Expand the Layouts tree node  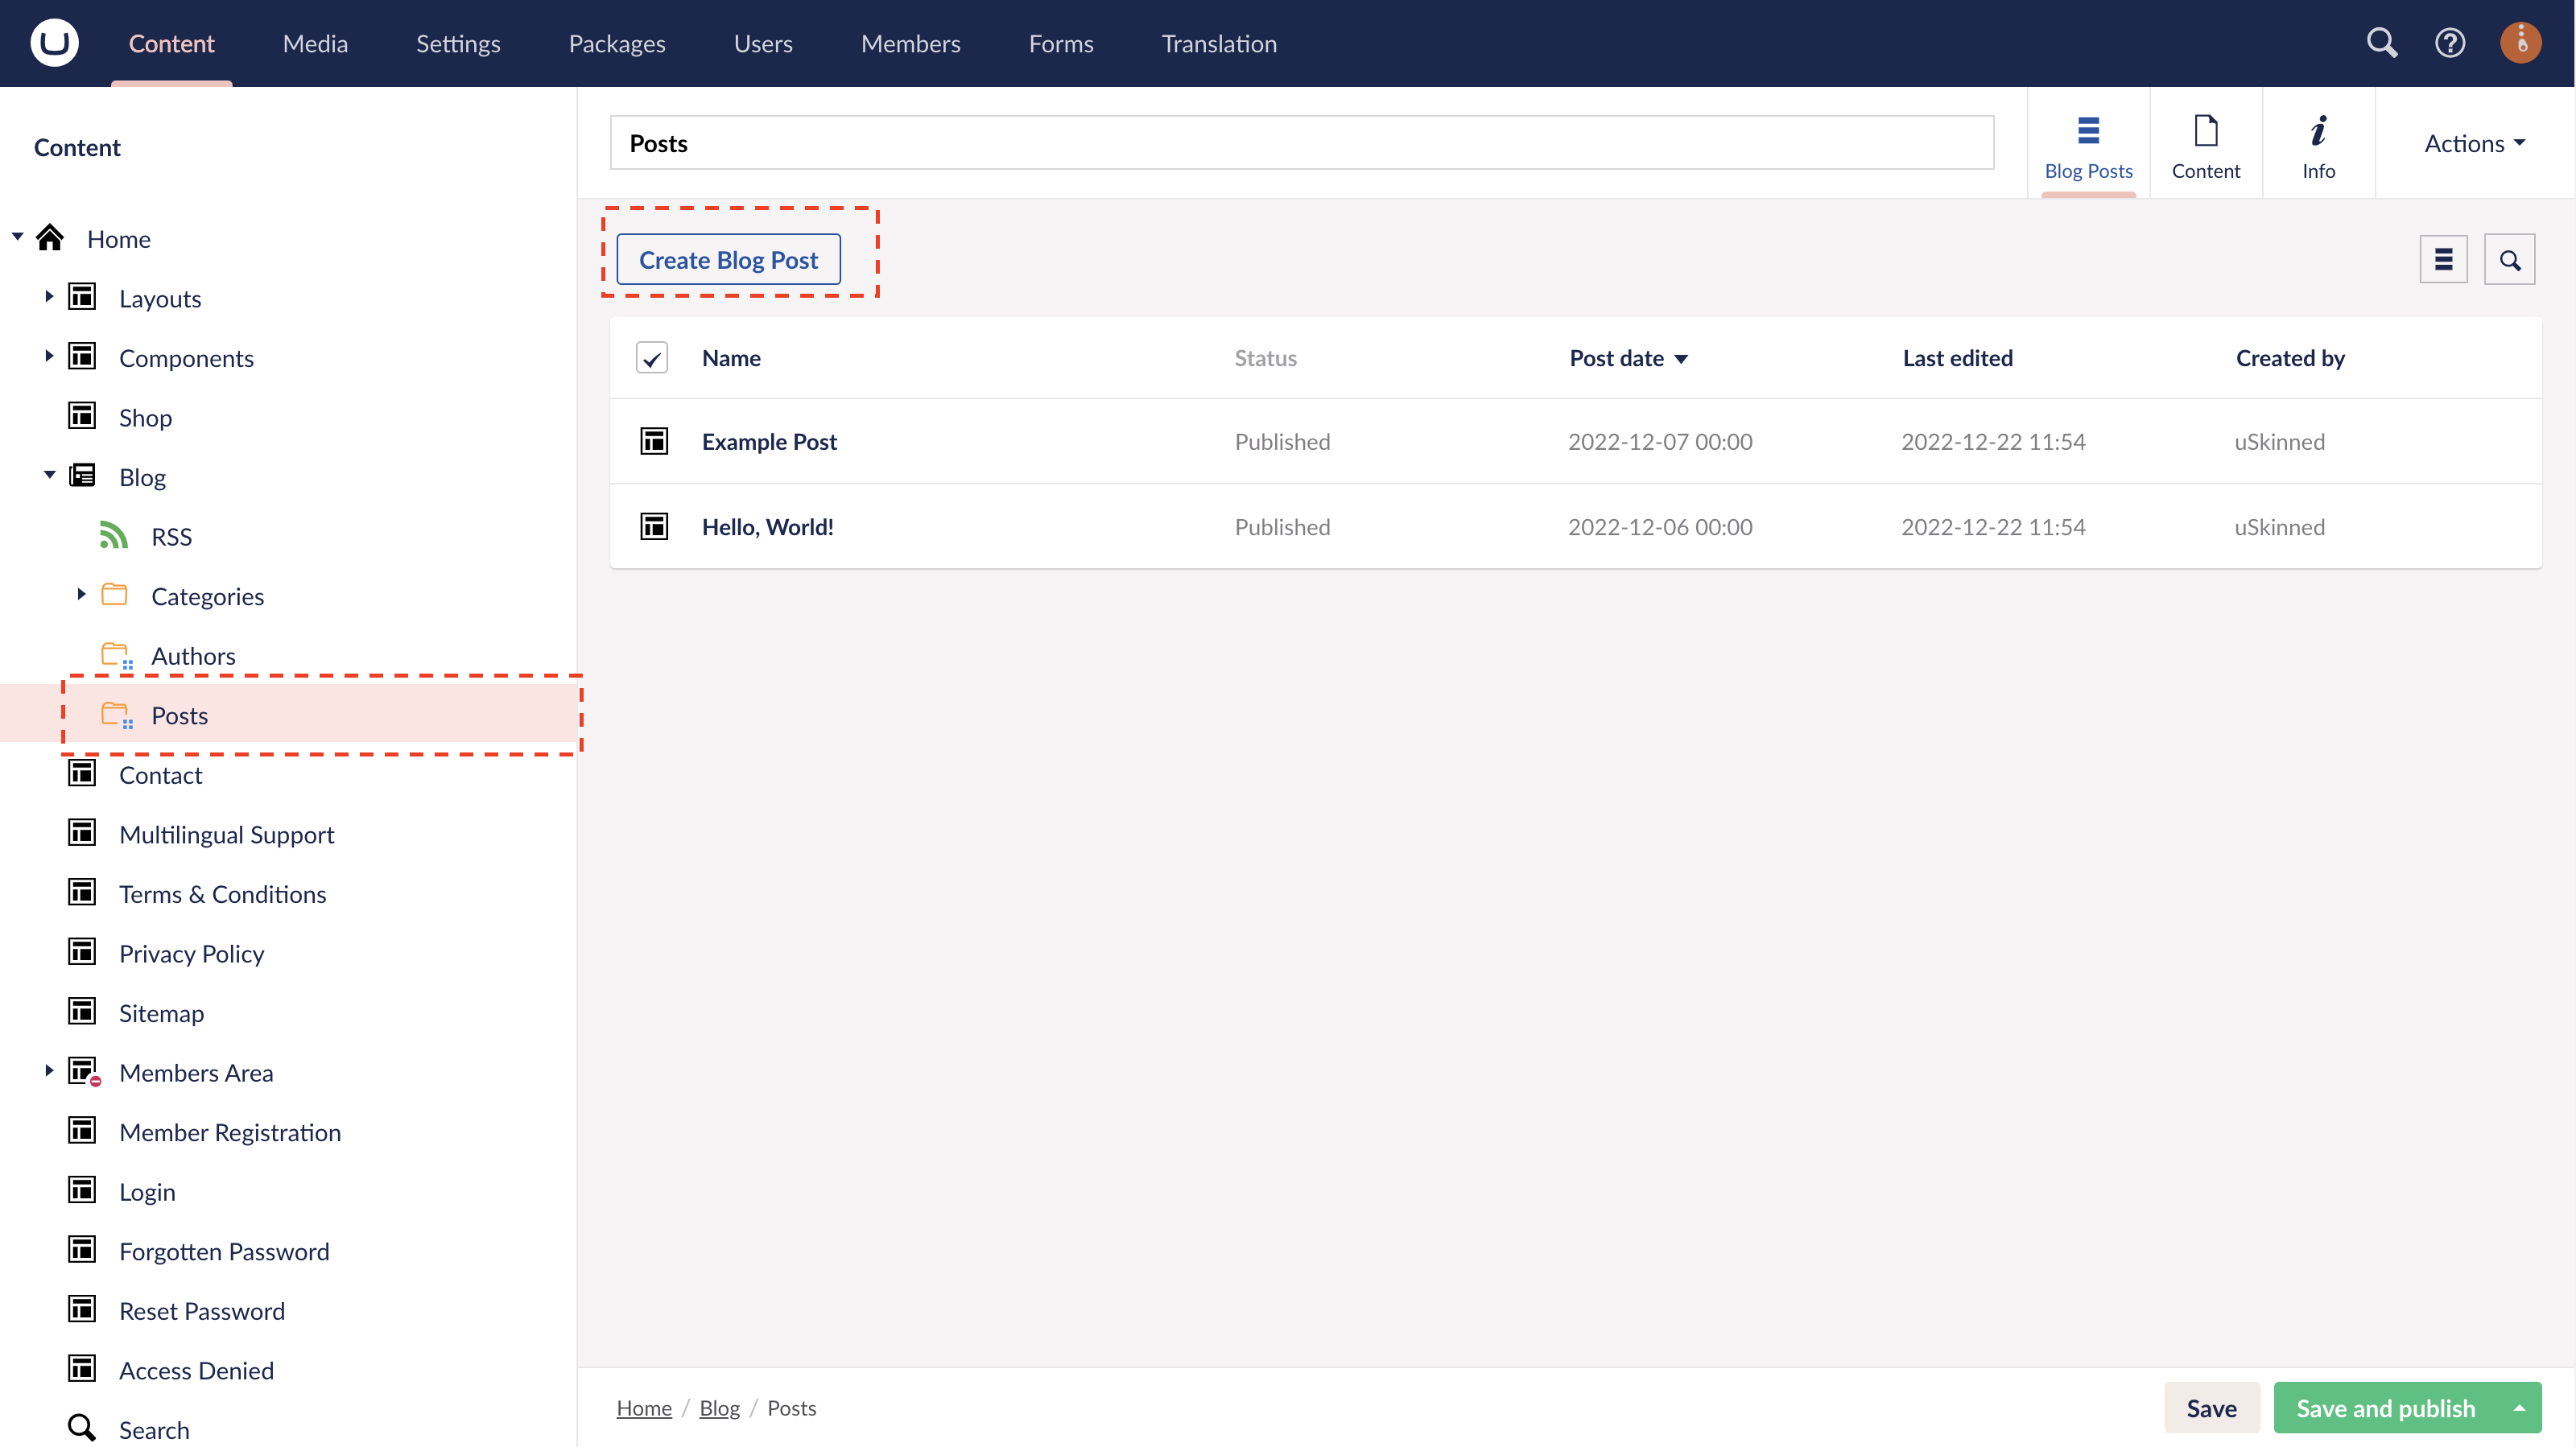(49, 297)
